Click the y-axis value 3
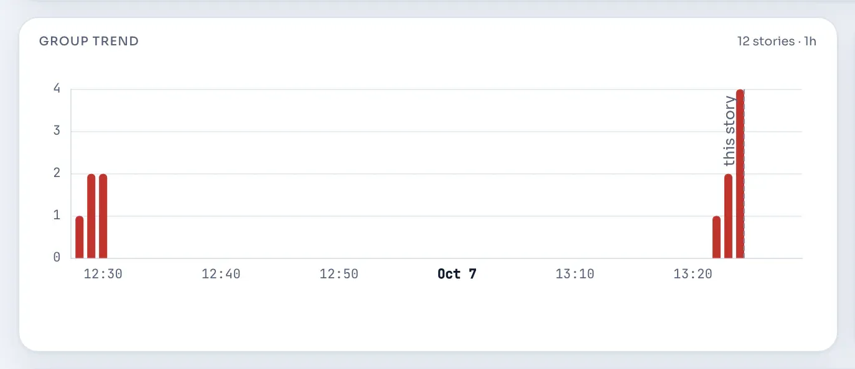The width and height of the screenshot is (855, 369). 57,131
